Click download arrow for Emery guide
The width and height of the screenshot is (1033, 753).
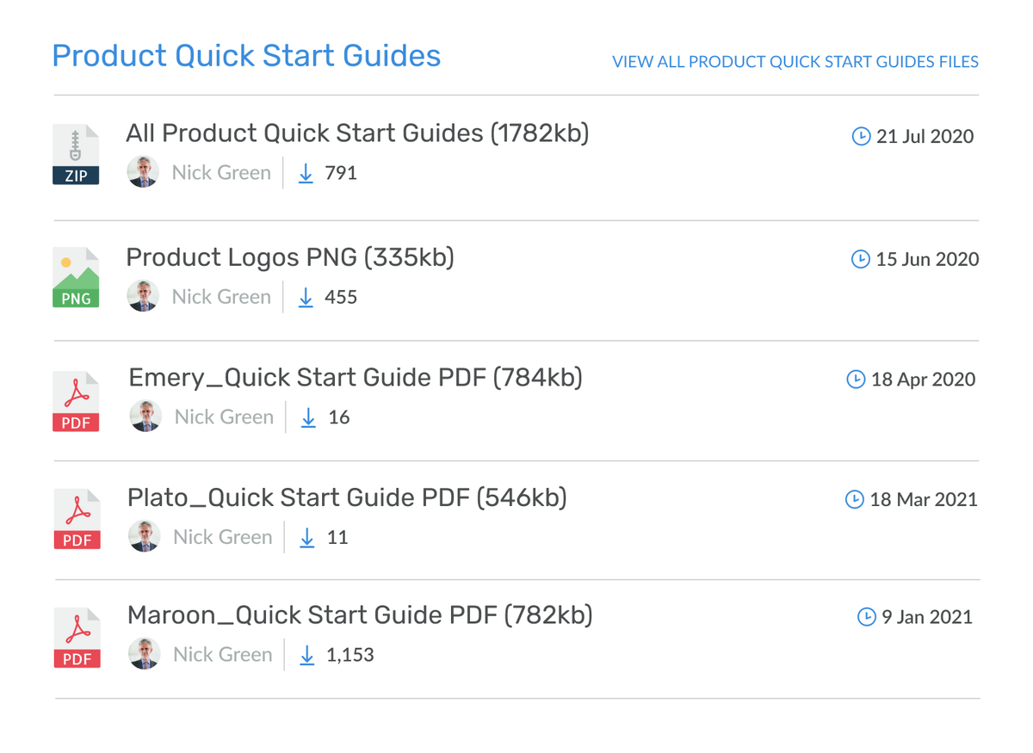point(308,417)
